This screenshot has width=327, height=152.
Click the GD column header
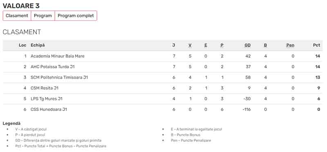(x=248, y=45)
